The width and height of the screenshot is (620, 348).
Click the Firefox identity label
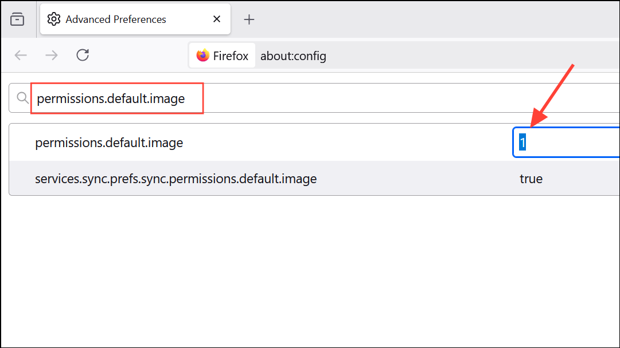(x=231, y=56)
